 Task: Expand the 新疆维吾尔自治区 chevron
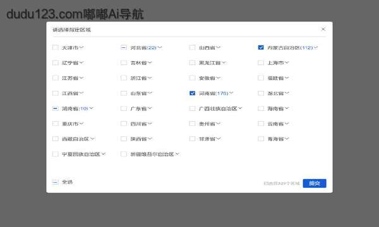tap(177, 154)
